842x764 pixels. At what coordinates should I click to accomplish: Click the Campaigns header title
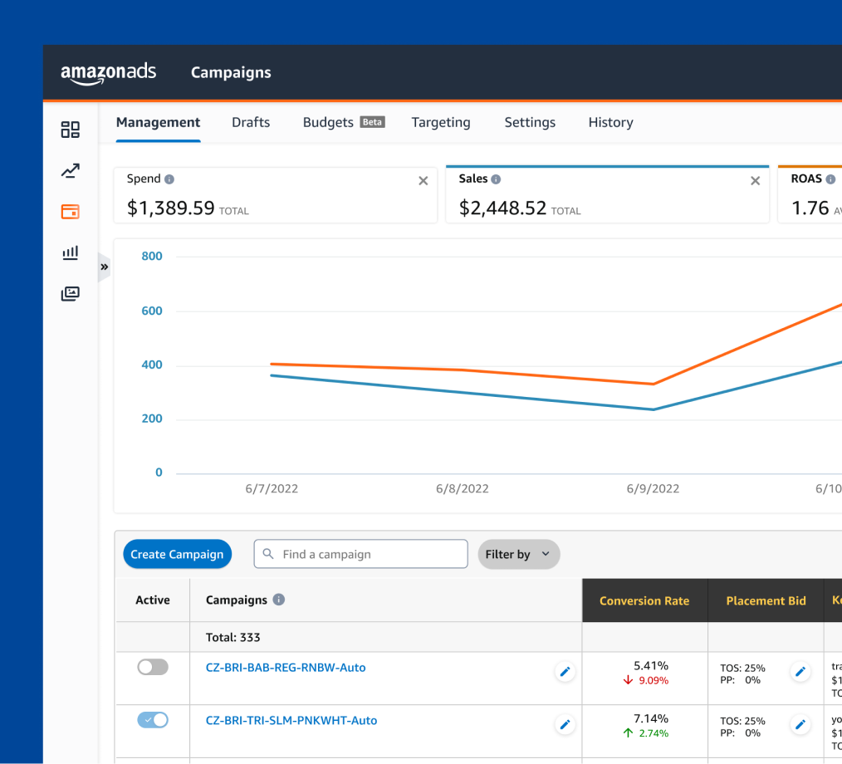click(x=231, y=72)
